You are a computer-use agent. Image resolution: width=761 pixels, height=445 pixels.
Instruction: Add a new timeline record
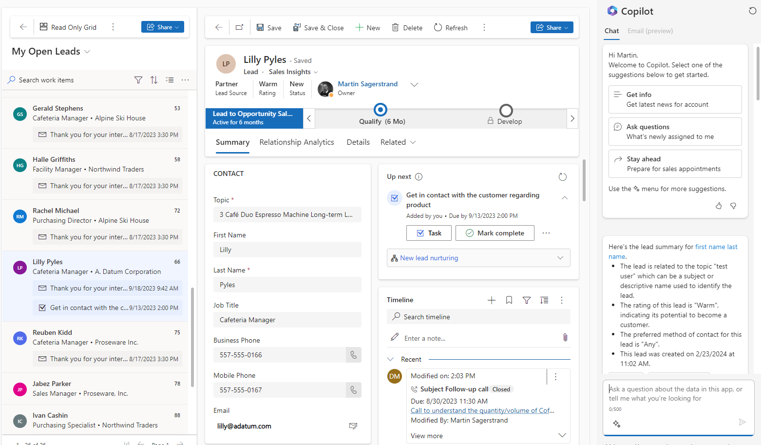(x=492, y=300)
